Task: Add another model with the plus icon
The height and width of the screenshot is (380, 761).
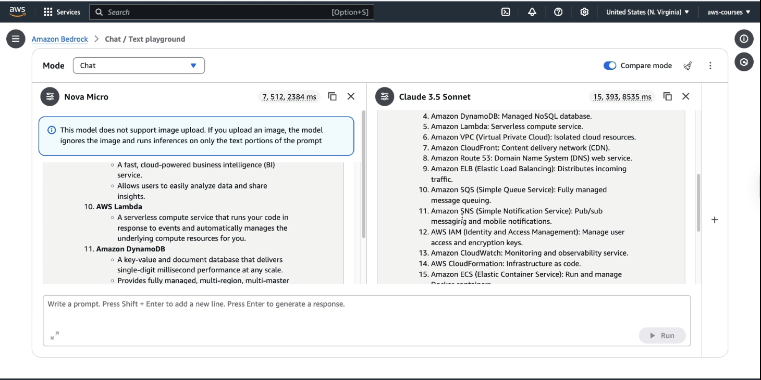Action: [x=715, y=220]
